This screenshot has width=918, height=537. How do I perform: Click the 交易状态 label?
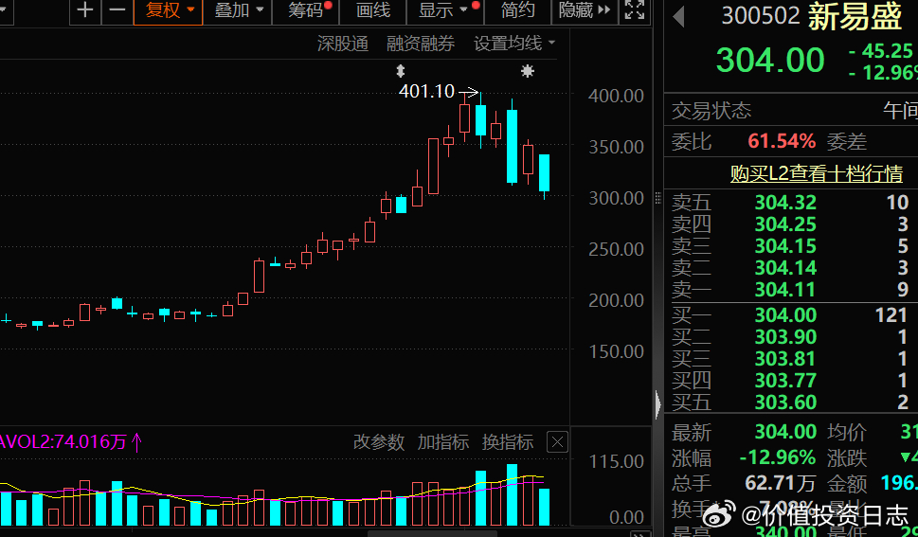(x=711, y=111)
